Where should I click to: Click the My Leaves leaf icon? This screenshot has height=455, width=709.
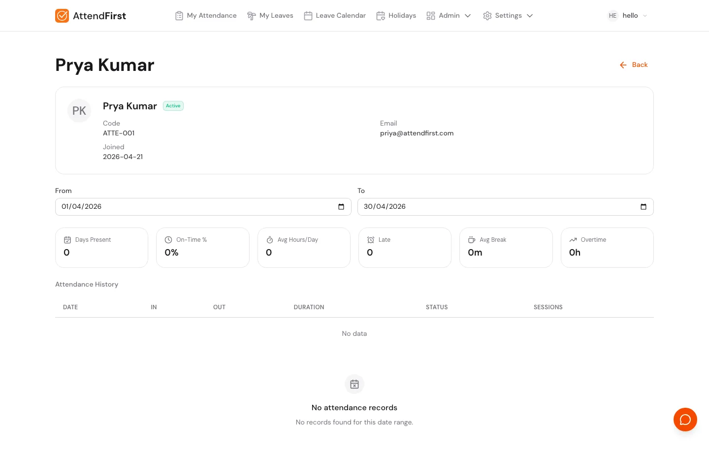252,16
